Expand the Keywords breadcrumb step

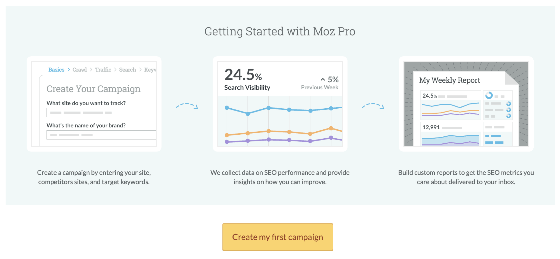(150, 69)
